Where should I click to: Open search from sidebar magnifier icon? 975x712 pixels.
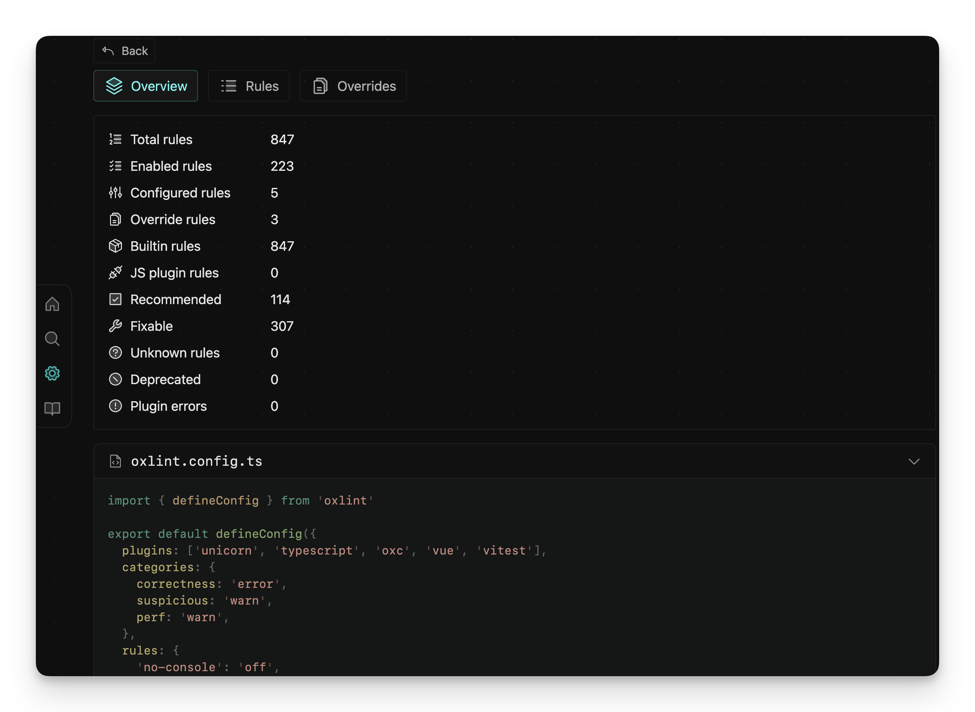pos(52,339)
